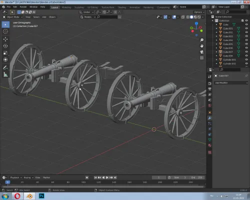This screenshot has height=200, width=250.
Task: Open the Modifier properties wrench tab
Action: point(209,118)
